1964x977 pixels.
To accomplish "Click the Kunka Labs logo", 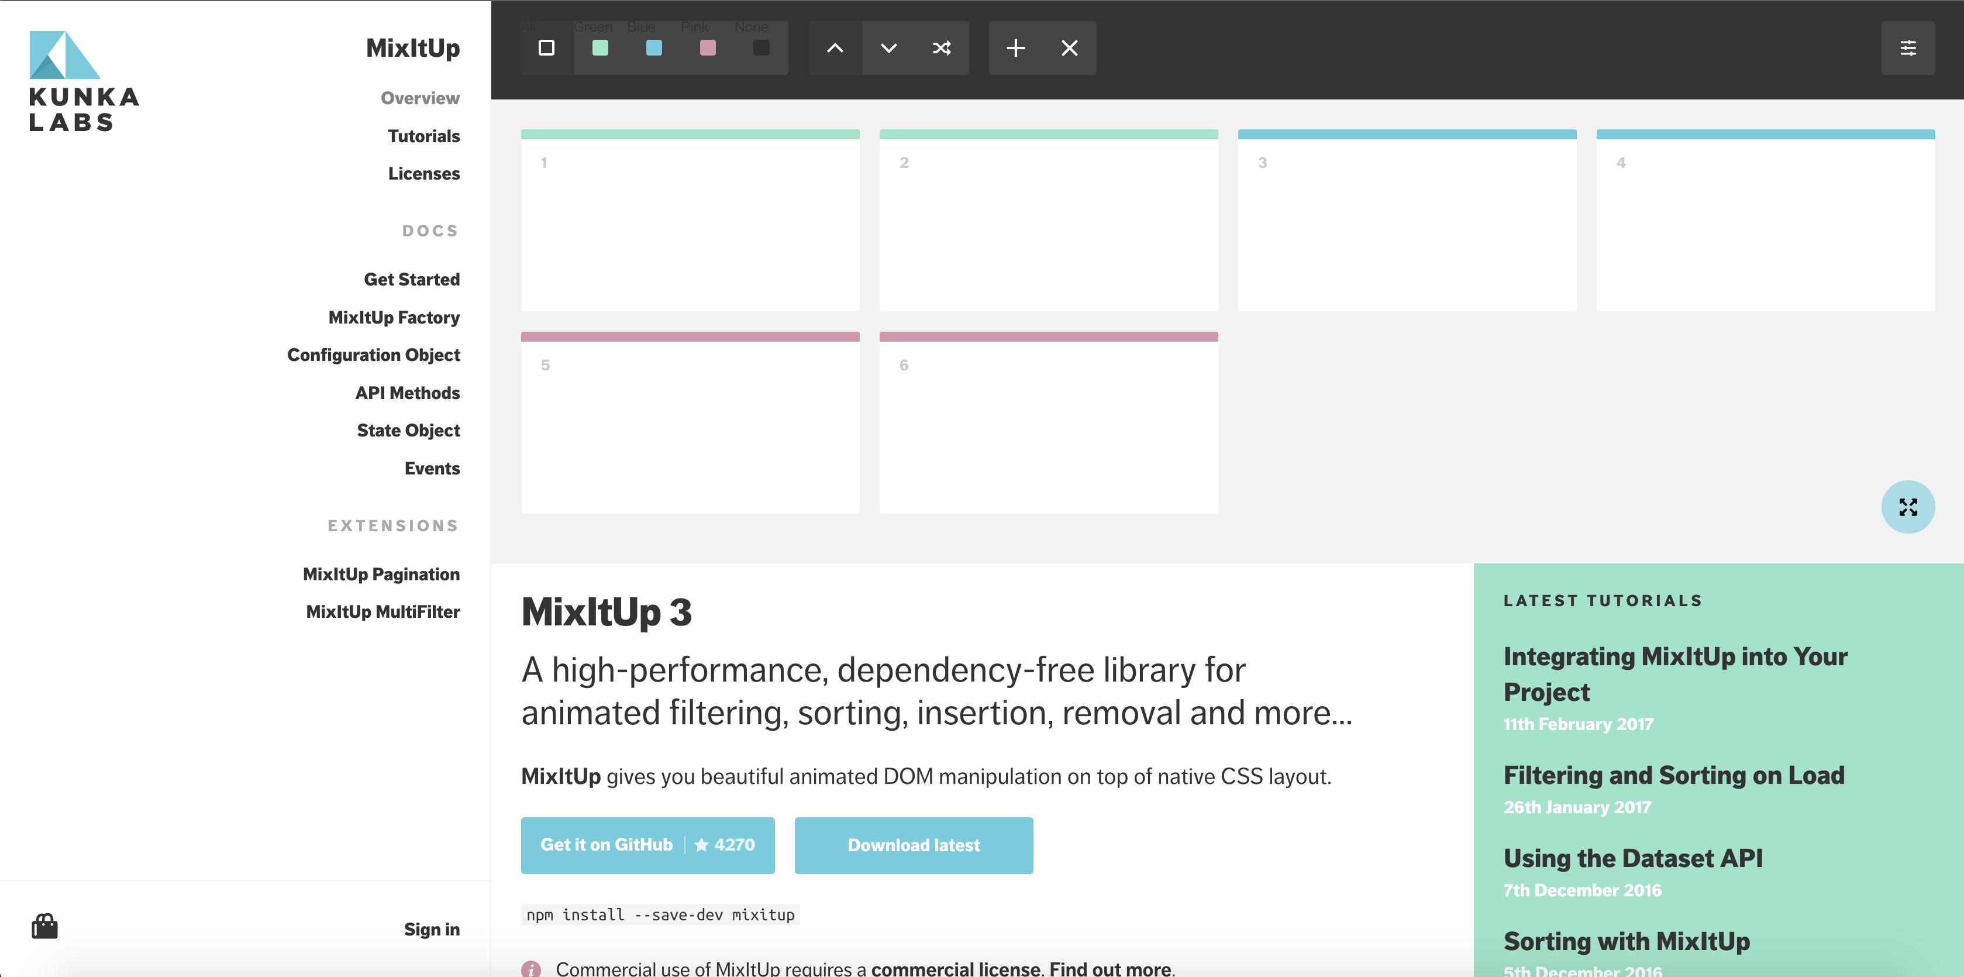I will point(84,81).
